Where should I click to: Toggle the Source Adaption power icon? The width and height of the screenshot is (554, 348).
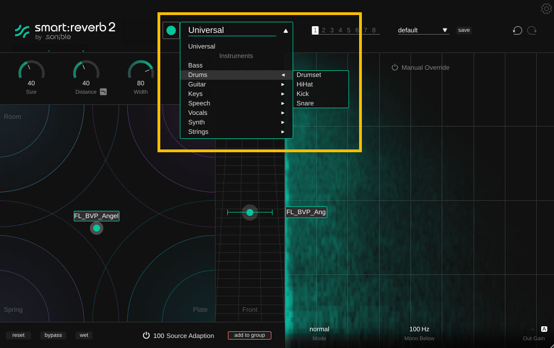pos(146,335)
